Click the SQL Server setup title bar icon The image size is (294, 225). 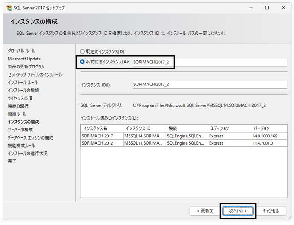9,8
